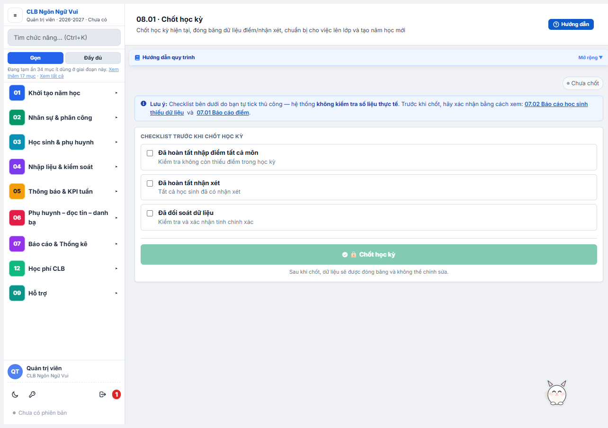Click the cat mascot assistant
The image size is (608, 428).
coord(557,393)
